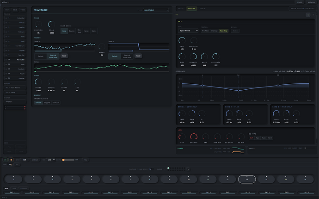Set FX position to Pre Filter
This screenshot has width=319, height=199.
coord(205,31)
